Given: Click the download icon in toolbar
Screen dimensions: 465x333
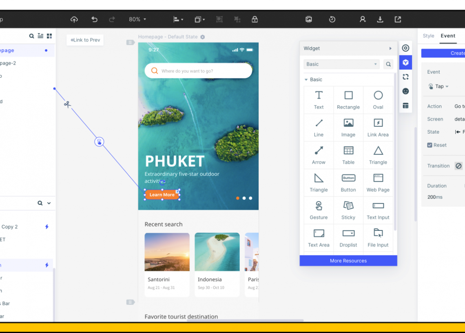Looking at the screenshot, I should [380, 19].
